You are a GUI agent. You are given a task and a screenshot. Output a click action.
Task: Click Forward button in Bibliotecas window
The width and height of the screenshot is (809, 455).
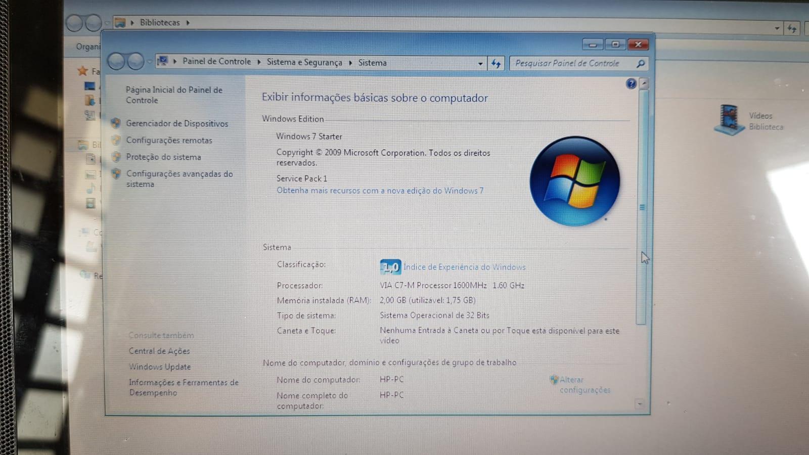click(x=93, y=23)
